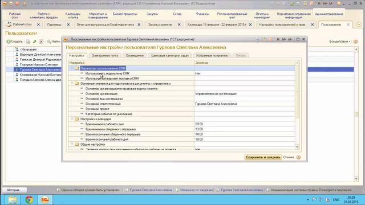The width and height of the screenshot is (365, 205).
Task: Switch to the Оповещения tab
Action: pyautogui.click(x=135, y=56)
